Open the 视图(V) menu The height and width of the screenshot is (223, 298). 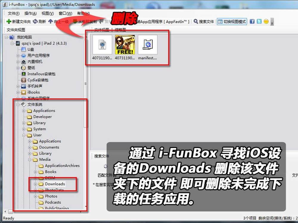(x=48, y=13)
